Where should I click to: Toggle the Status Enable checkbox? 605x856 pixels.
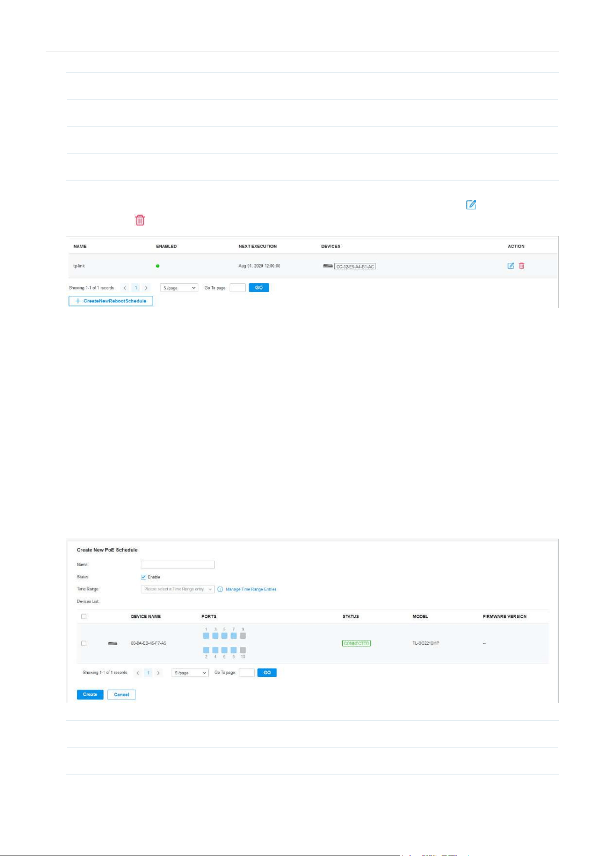143,577
